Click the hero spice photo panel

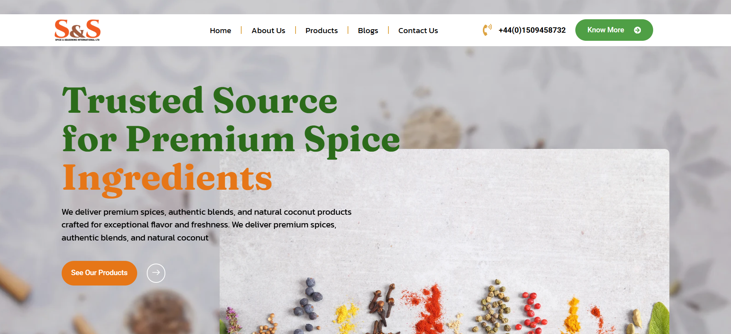pyautogui.click(x=444, y=241)
